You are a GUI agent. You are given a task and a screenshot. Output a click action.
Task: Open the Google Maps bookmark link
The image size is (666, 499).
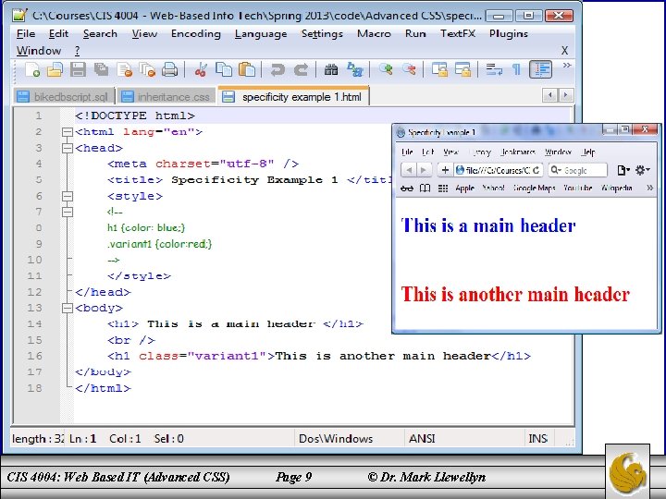[x=535, y=188]
